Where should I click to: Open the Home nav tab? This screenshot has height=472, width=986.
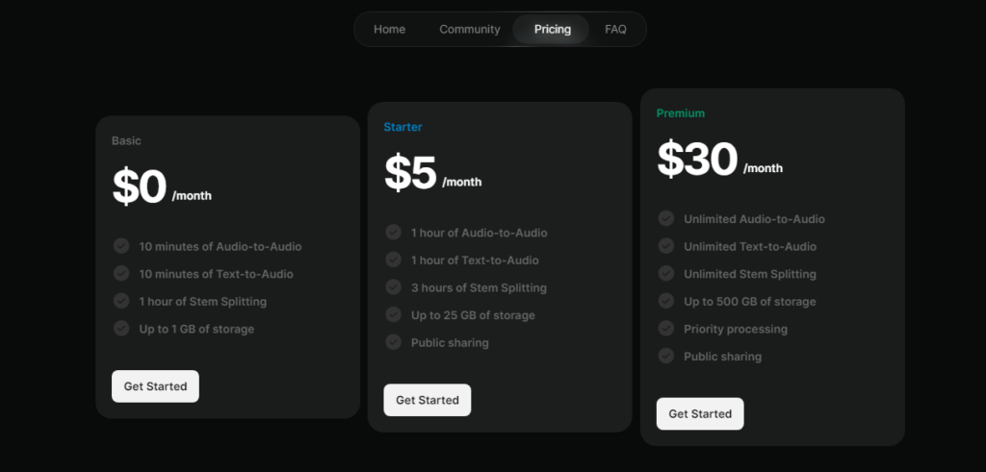click(x=389, y=29)
